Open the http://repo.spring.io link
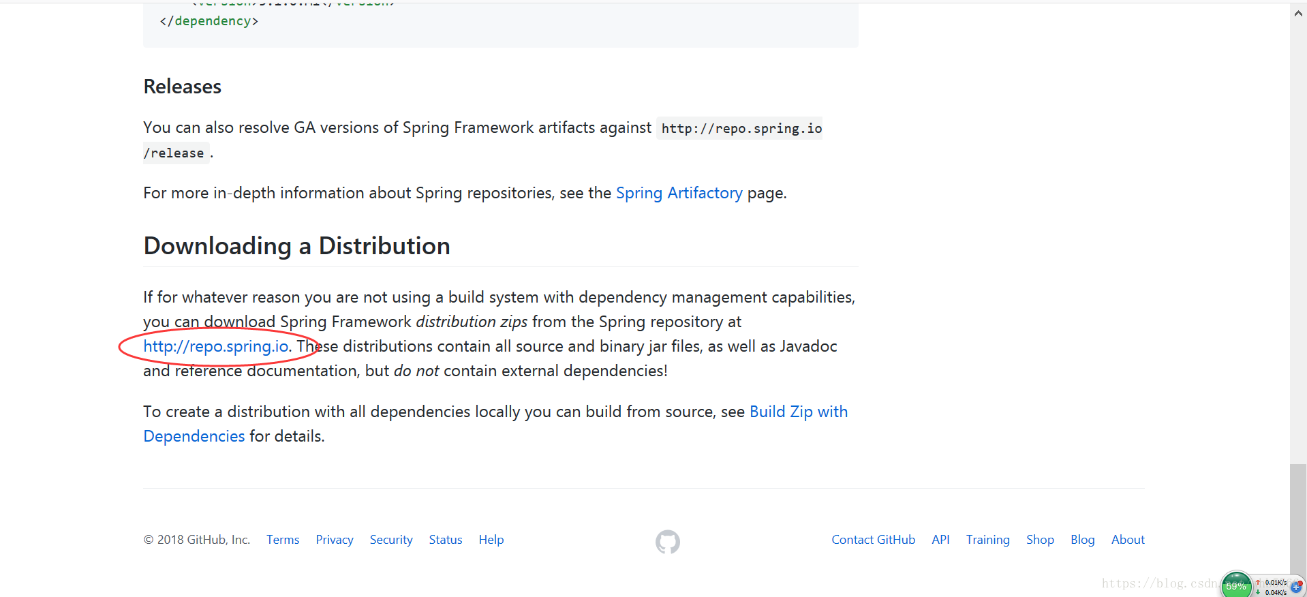Image resolution: width=1307 pixels, height=597 pixels. click(x=216, y=346)
